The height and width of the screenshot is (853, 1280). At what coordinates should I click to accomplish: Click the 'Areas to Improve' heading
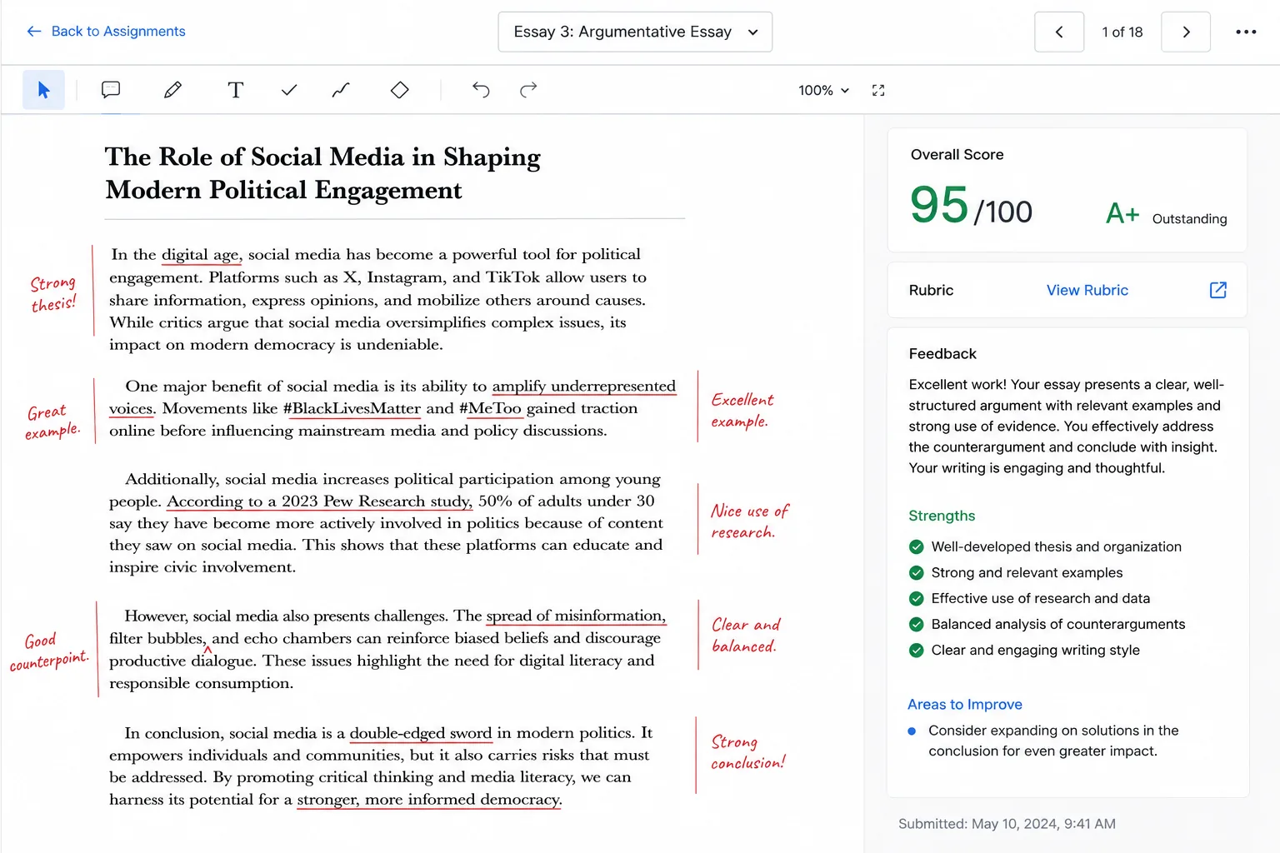965,705
